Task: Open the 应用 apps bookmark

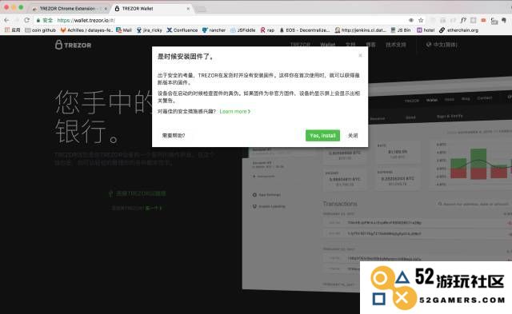Action: point(13,30)
